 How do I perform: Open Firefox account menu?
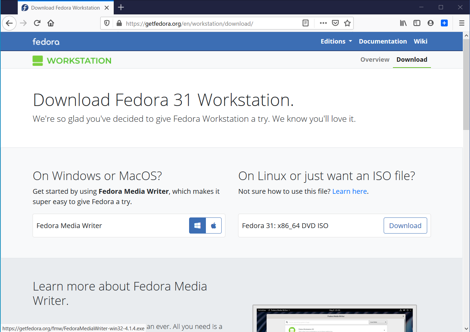point(431,23)
